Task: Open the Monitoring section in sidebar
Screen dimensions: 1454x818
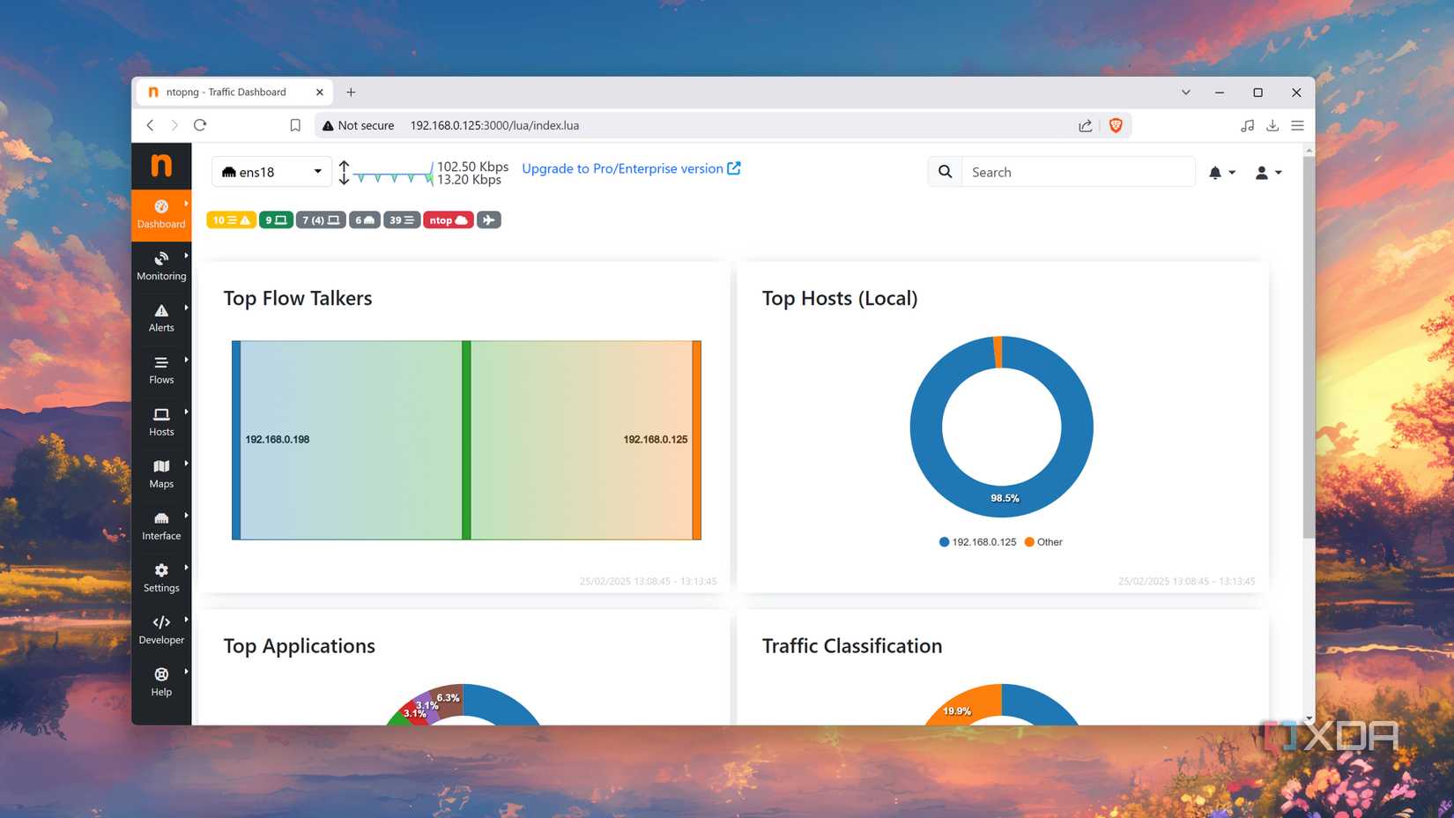Action: click(x=161, y=266)
